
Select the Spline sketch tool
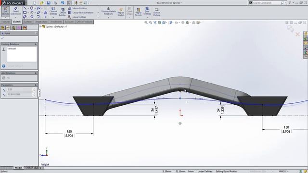pyautogui.click(x=38, y=8)
